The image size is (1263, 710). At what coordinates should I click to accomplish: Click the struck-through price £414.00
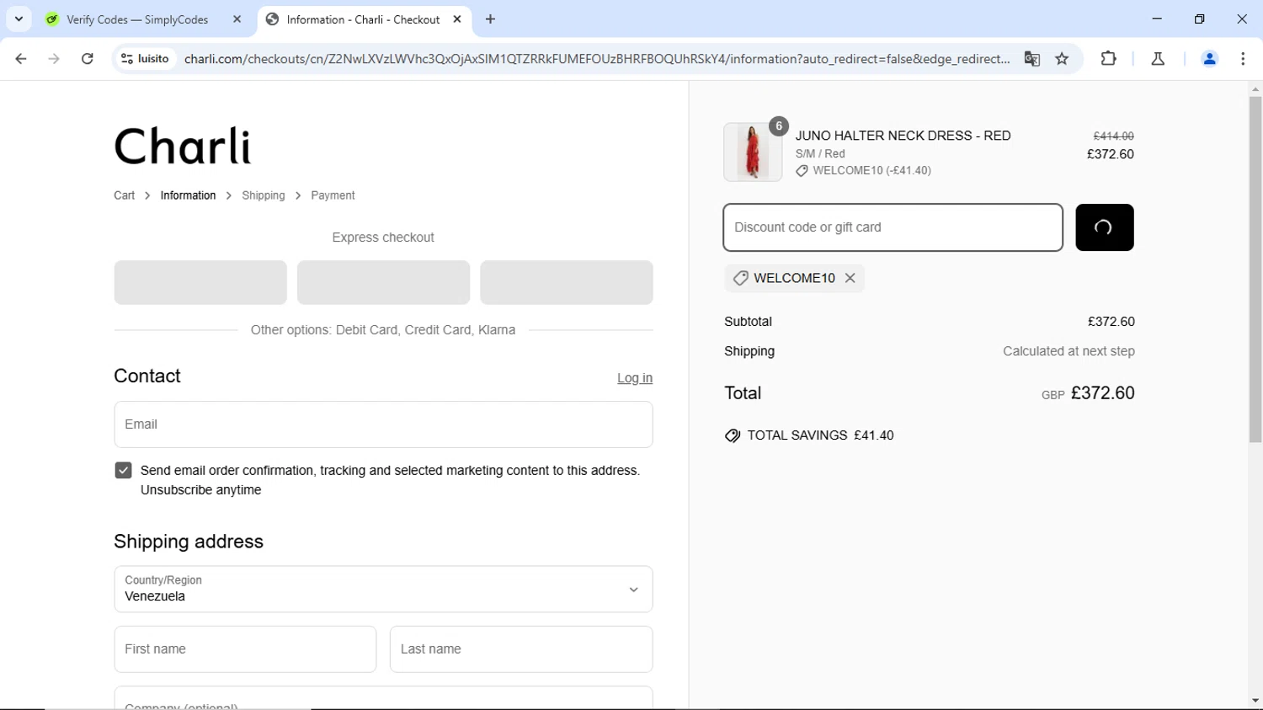[1113, 136]
